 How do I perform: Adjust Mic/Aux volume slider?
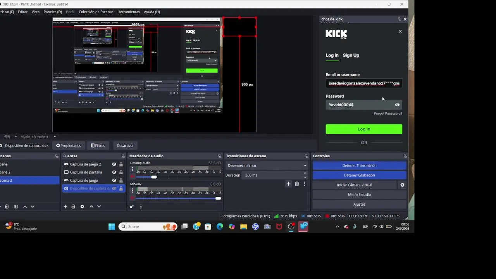[218, 198]
